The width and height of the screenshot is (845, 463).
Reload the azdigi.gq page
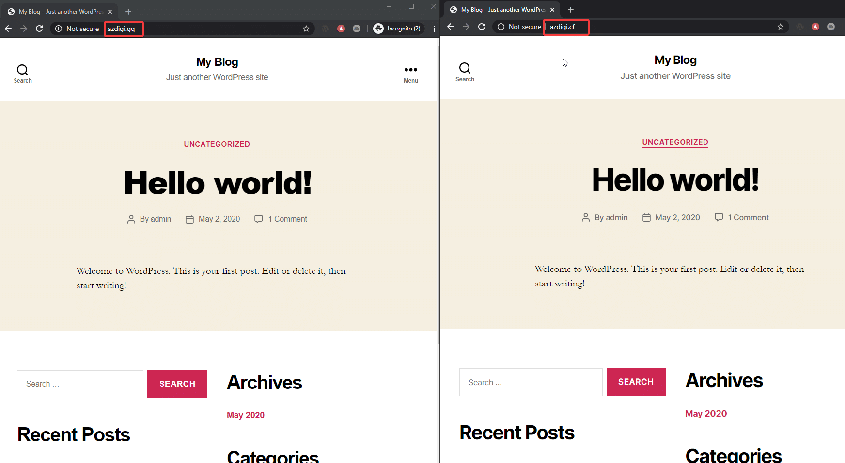click(39, 29)
